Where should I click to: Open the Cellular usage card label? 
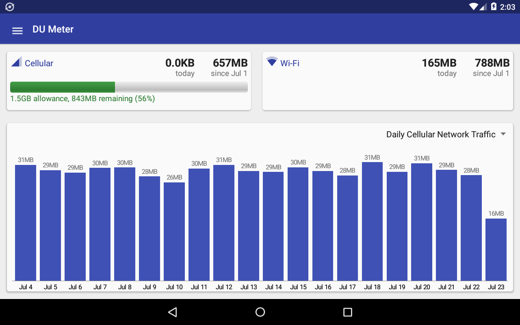[x=39, y=63]
